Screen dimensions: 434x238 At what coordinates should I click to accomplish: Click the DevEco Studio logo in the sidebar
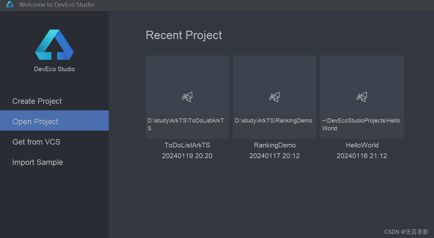[x=54, y=45]
